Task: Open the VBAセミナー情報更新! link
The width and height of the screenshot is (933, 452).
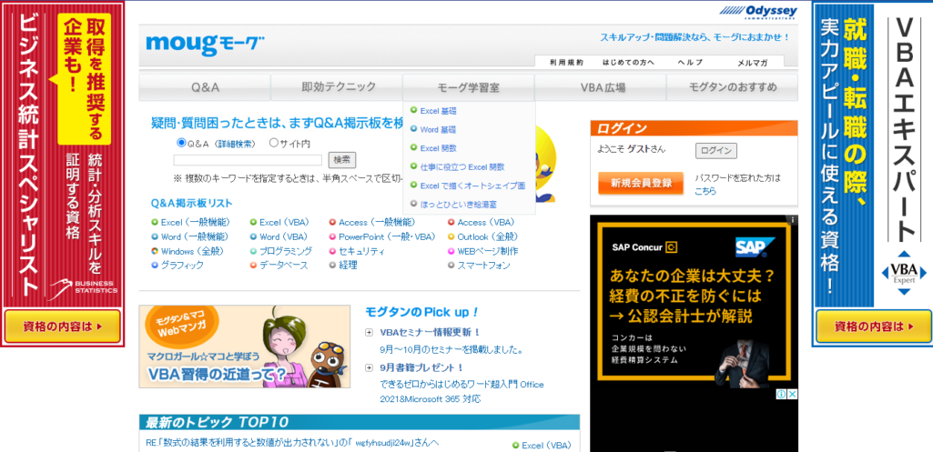Action: click(x=430, y=333)
